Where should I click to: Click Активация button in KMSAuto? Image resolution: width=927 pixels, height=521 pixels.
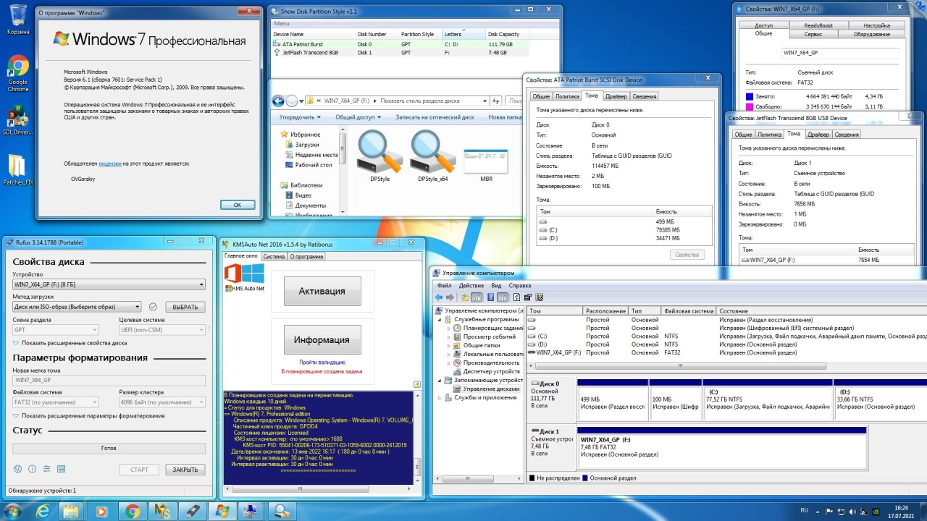tap(322, 291)
